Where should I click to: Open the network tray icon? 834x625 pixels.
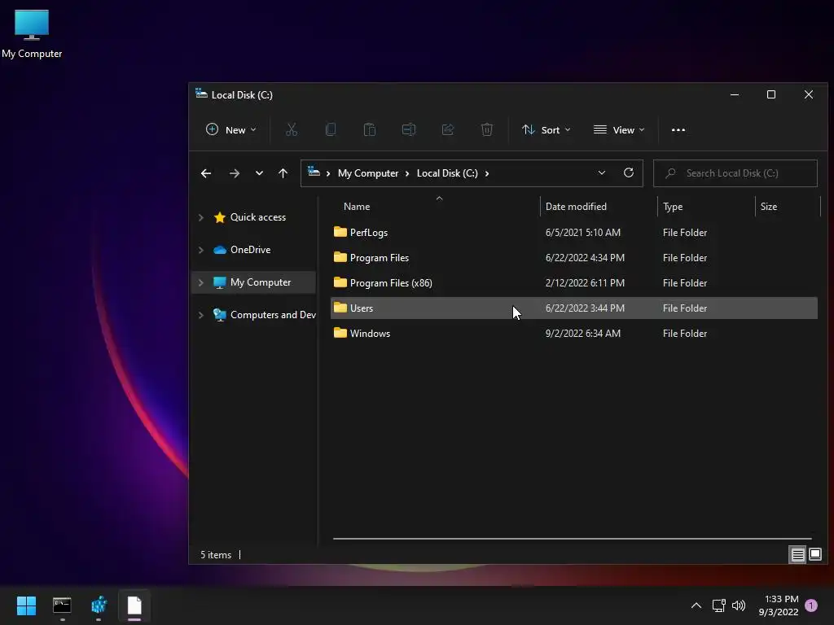(x=718, y=605)
